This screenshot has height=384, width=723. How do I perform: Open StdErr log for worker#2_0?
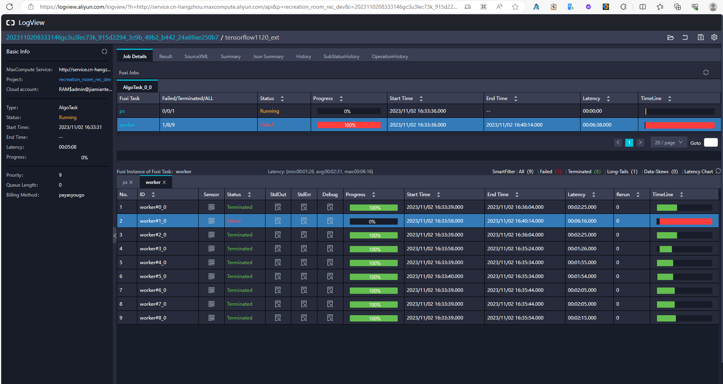click(x=304, y=235)
